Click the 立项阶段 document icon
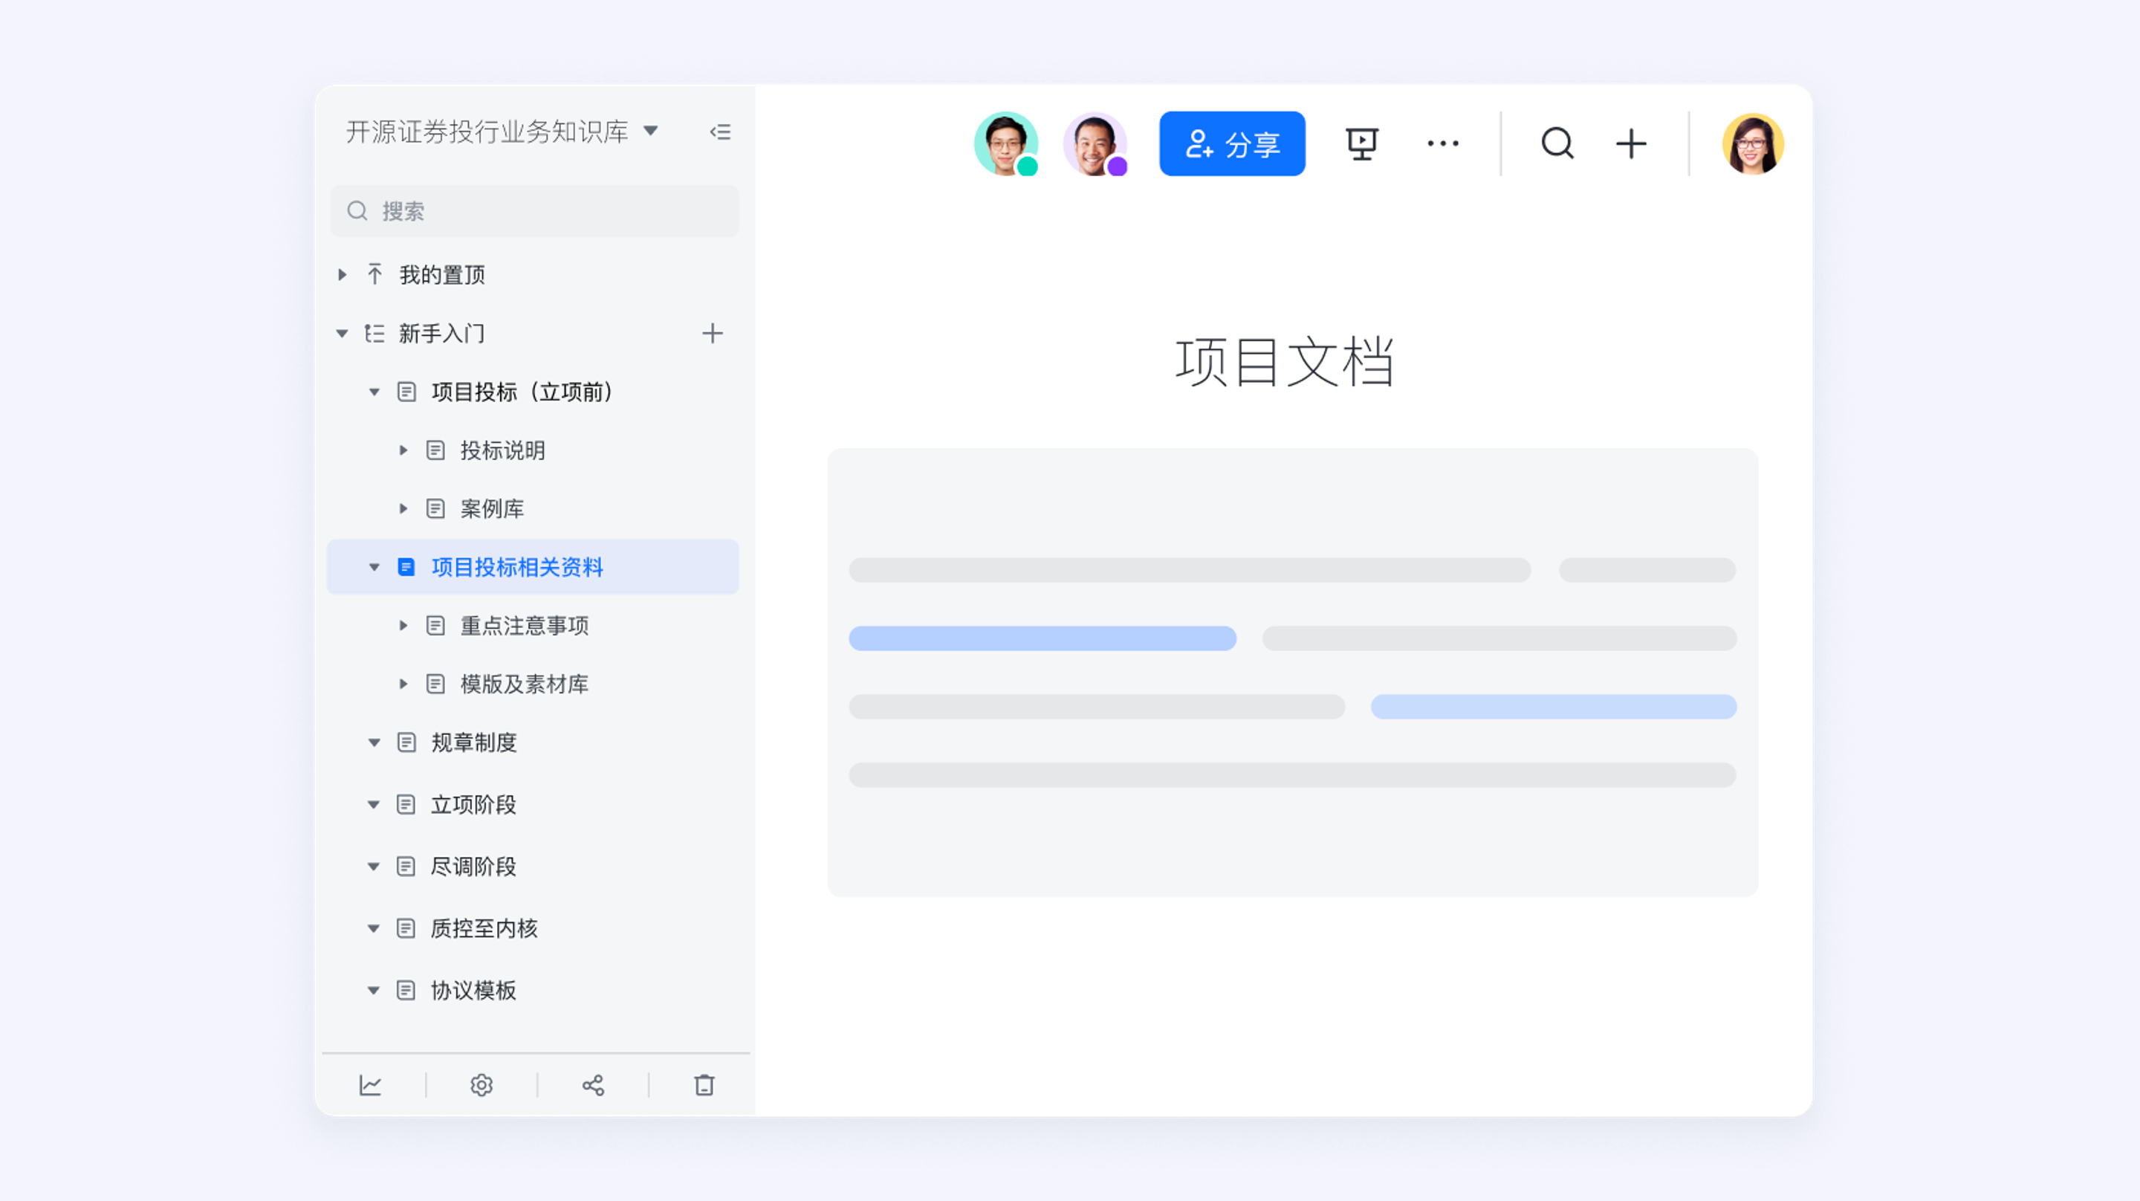This screenshot has width=2140, height=1201. tap(406, 805)
